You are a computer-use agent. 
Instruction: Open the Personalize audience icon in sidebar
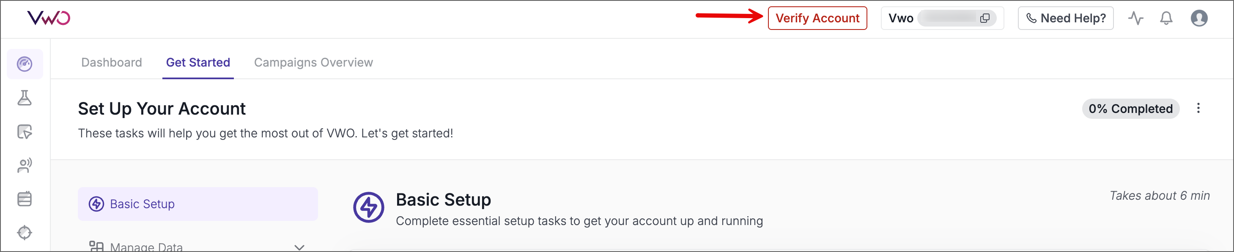point(25,166)
